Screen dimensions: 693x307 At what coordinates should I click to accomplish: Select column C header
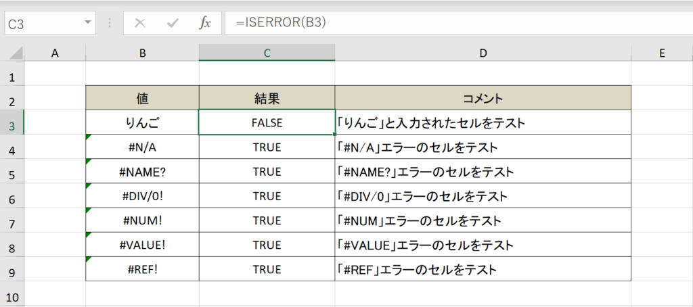click(x=267, y=53)
